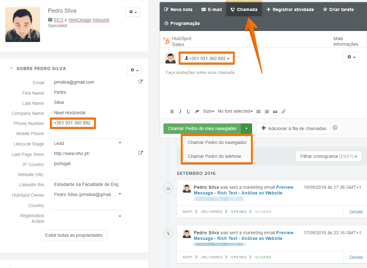The image size is (367, 268).
Task: Click the Bold formatting icon
Action: [x=172, y=111]
